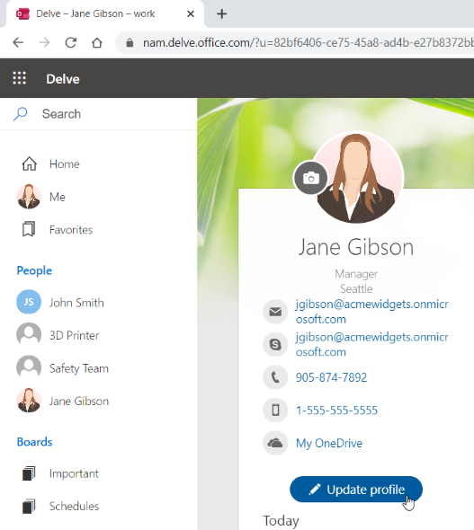This screenshot has height=530, width=474.
Task: Click the Schedules board icon
Action: click(29, 506)
